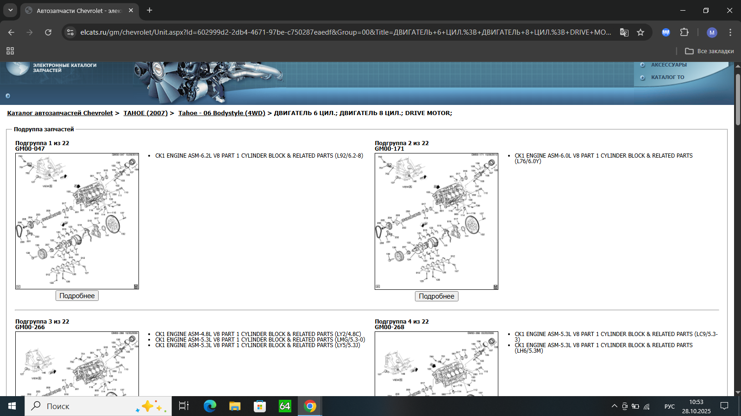The image size is (741, 416).
Task: Click the Подгруппа 4 из 22 heading
Action: [x=402, y=321]
